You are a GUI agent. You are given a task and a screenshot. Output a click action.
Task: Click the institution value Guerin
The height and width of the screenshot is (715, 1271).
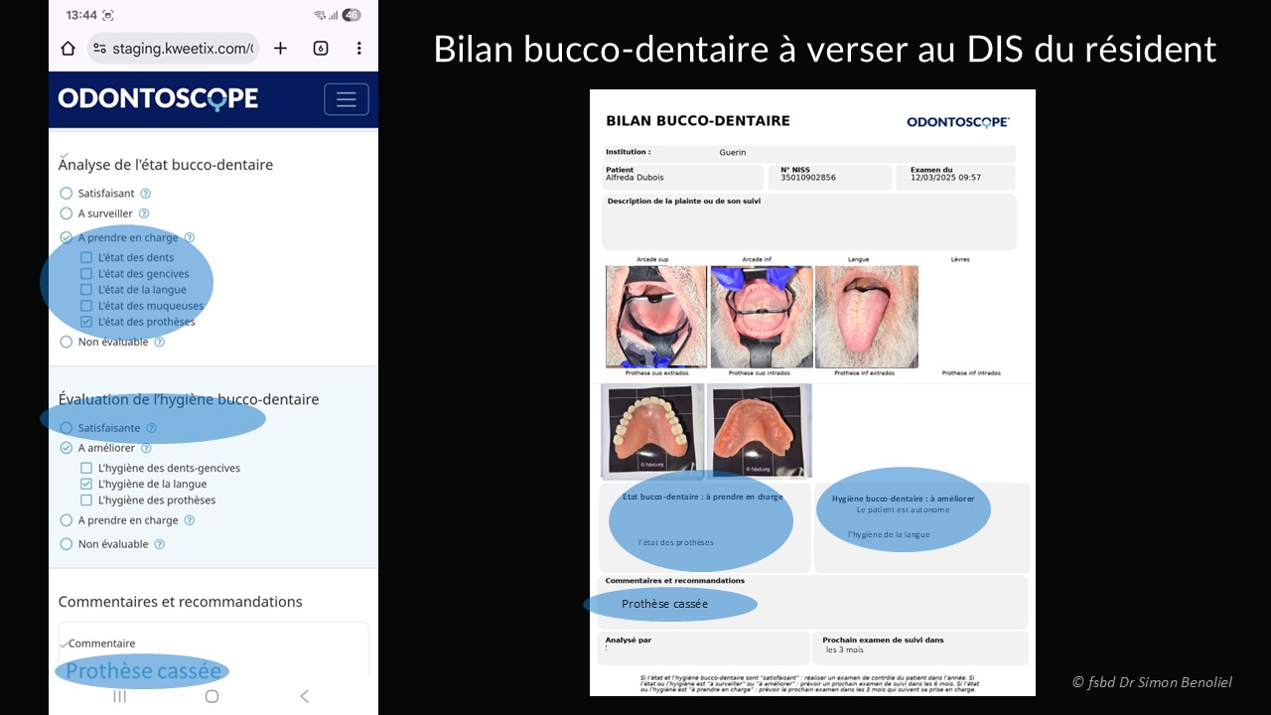pos(733,153)
